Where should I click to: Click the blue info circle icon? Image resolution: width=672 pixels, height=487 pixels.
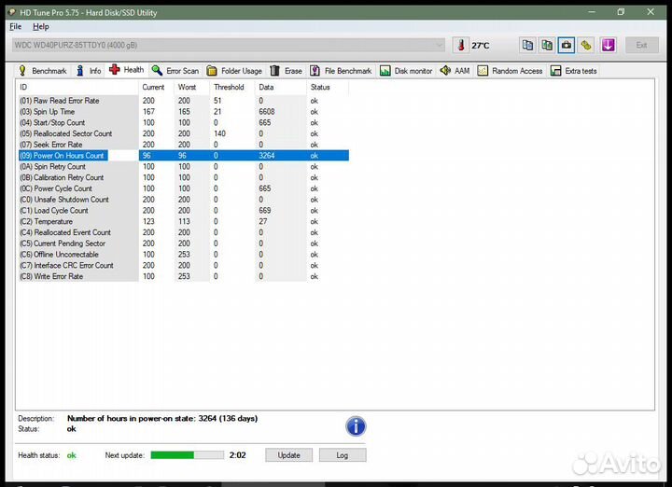pyautogui.click(x=356, y=426)
